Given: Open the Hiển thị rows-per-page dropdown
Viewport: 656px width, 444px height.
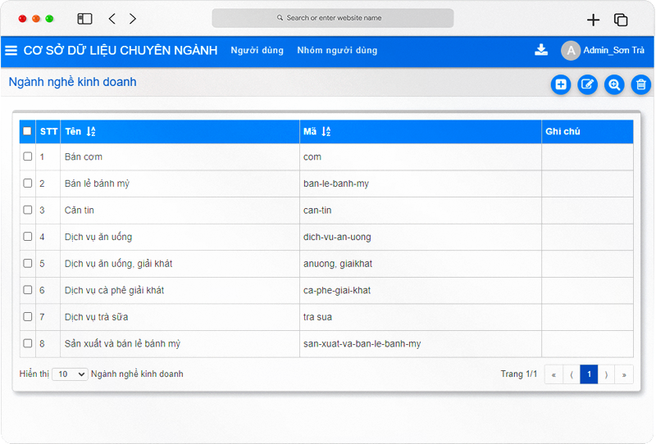Looking at the screenshot, I should [x=70, y=374].
